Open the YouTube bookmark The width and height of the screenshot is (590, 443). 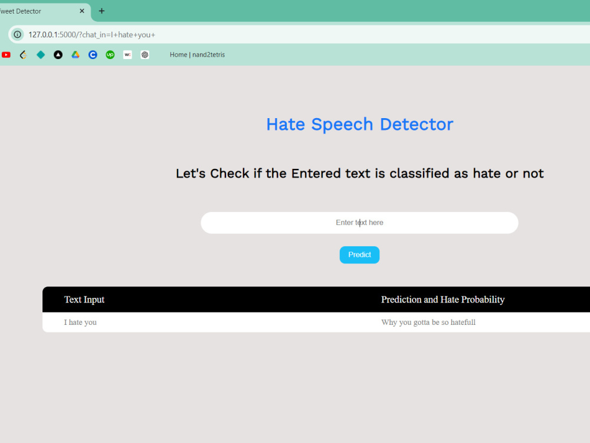point(6,54)
